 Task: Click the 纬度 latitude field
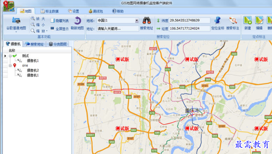190,20
